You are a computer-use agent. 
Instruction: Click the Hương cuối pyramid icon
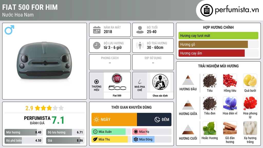pyautogui.click(x=188, y=129)
